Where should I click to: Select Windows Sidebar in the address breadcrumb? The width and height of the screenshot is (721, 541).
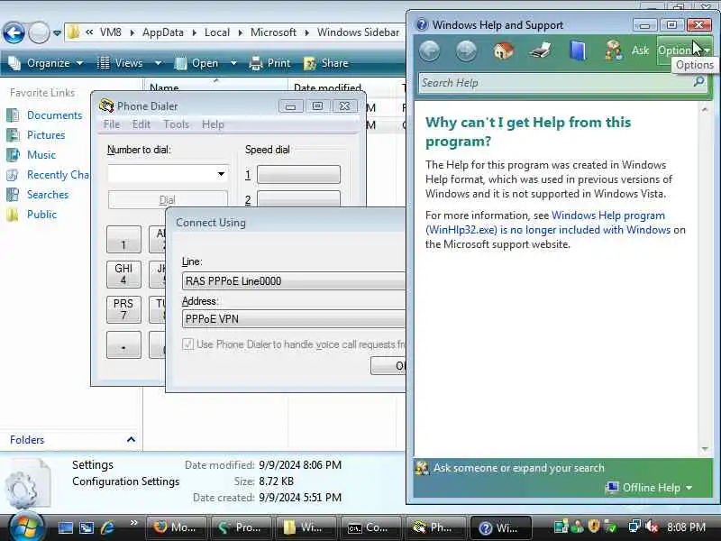tap(358, 32)
